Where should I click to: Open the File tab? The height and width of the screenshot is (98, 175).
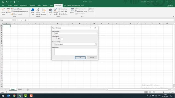coord(3,5)
